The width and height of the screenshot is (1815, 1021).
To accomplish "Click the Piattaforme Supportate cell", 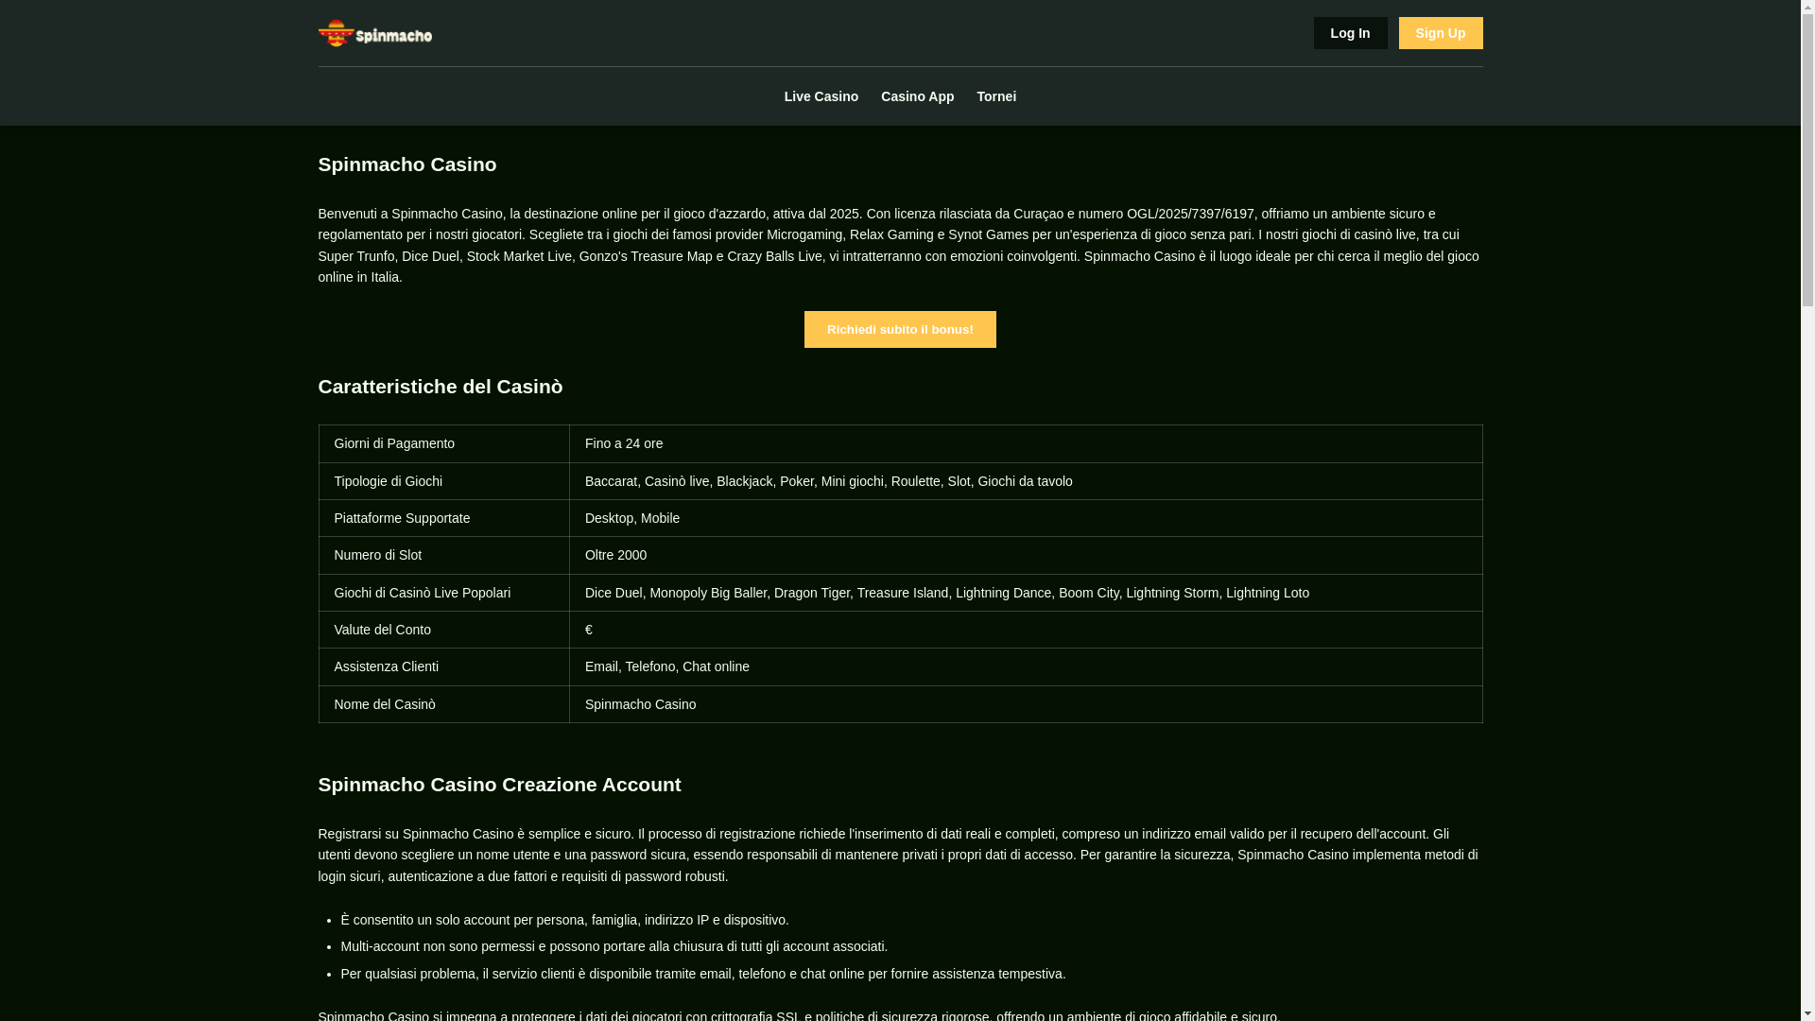I will coord(444,518).
